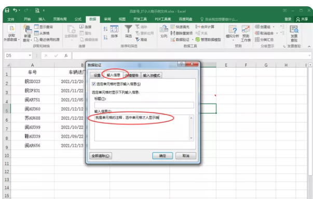Click dialog Help question mark button
The width and height of the screenshot is (313, 199).
tap(181, 64)
